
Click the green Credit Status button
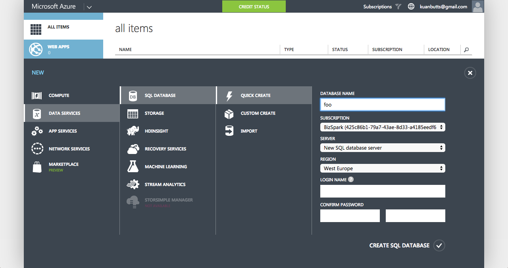pyautogui.click(x=254, y=6)
